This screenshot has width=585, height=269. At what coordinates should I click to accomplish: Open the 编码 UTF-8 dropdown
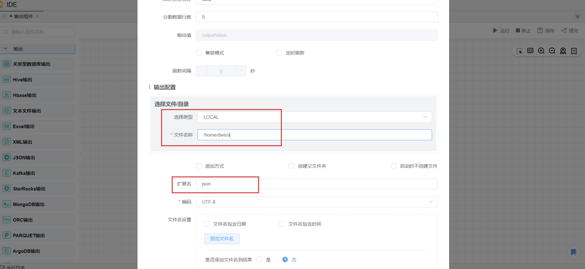pyautogui.click(x=316, y=202)
